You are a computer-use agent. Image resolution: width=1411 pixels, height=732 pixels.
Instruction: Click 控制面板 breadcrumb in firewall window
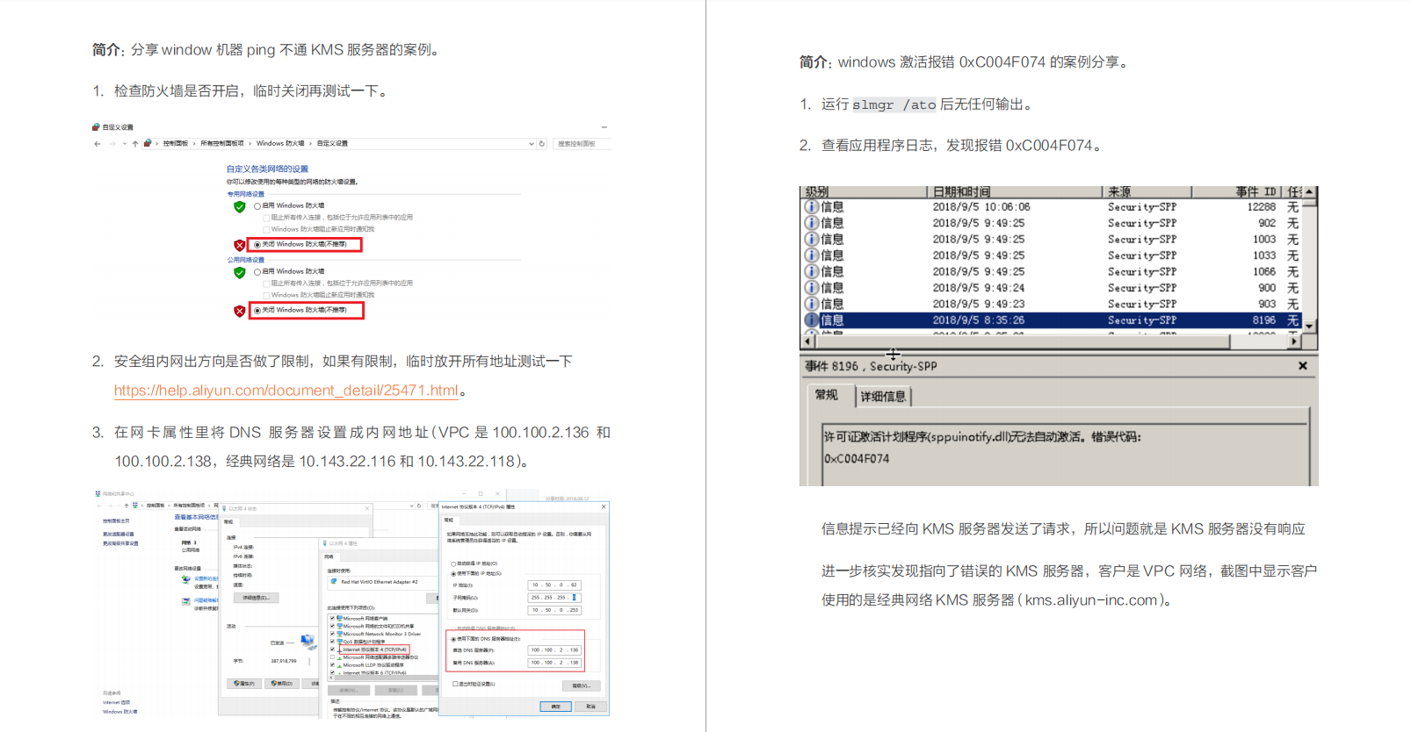[x=175, y=144]
